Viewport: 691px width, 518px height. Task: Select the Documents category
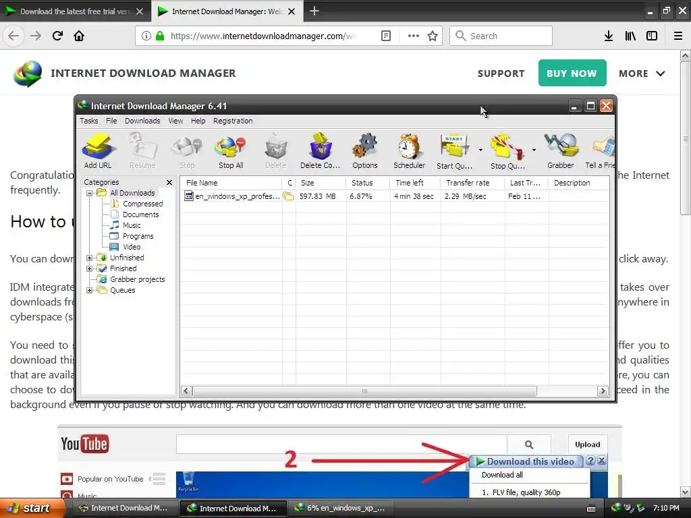140,214
